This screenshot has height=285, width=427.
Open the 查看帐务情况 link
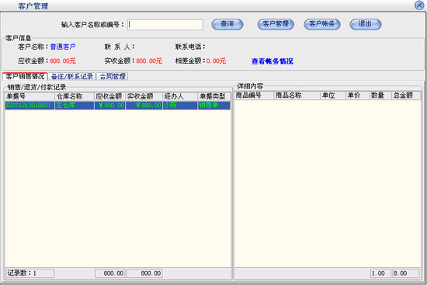point(272,61)
